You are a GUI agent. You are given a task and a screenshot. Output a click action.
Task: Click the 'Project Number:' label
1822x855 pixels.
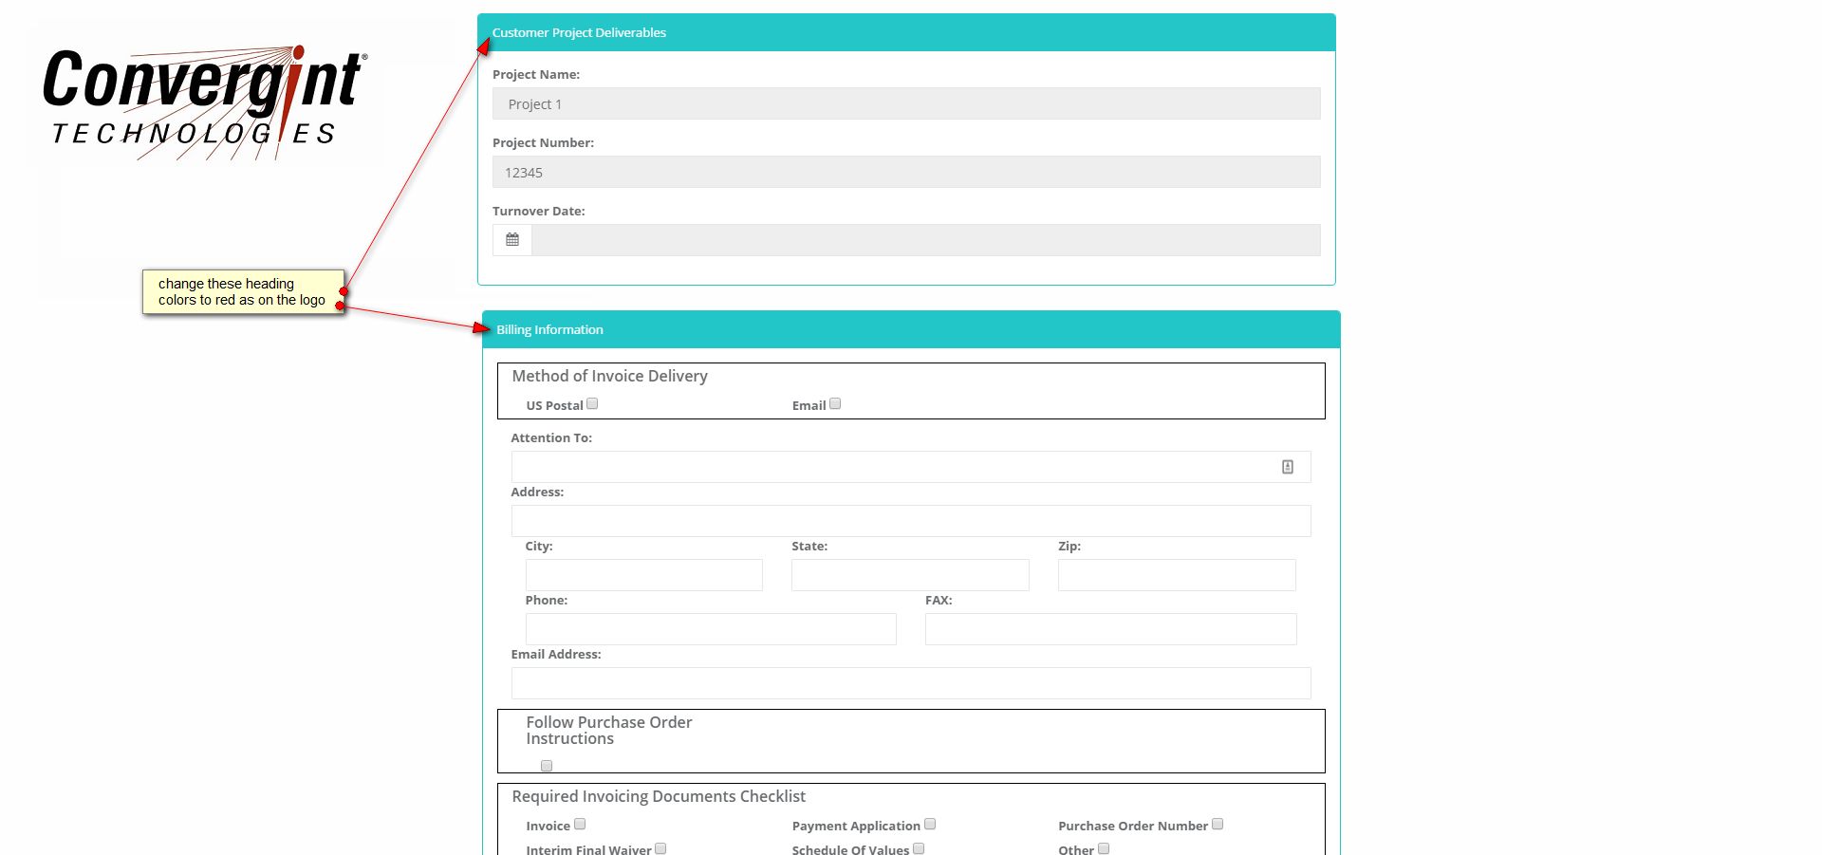click(543, 142)
